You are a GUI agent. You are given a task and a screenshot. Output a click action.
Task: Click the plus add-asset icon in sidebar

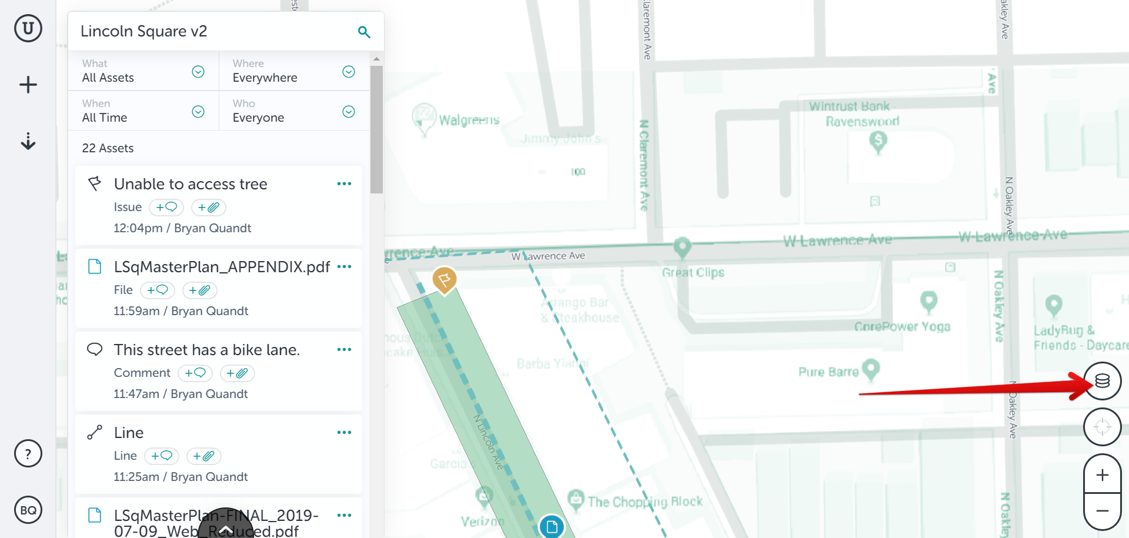pos(28,85)
